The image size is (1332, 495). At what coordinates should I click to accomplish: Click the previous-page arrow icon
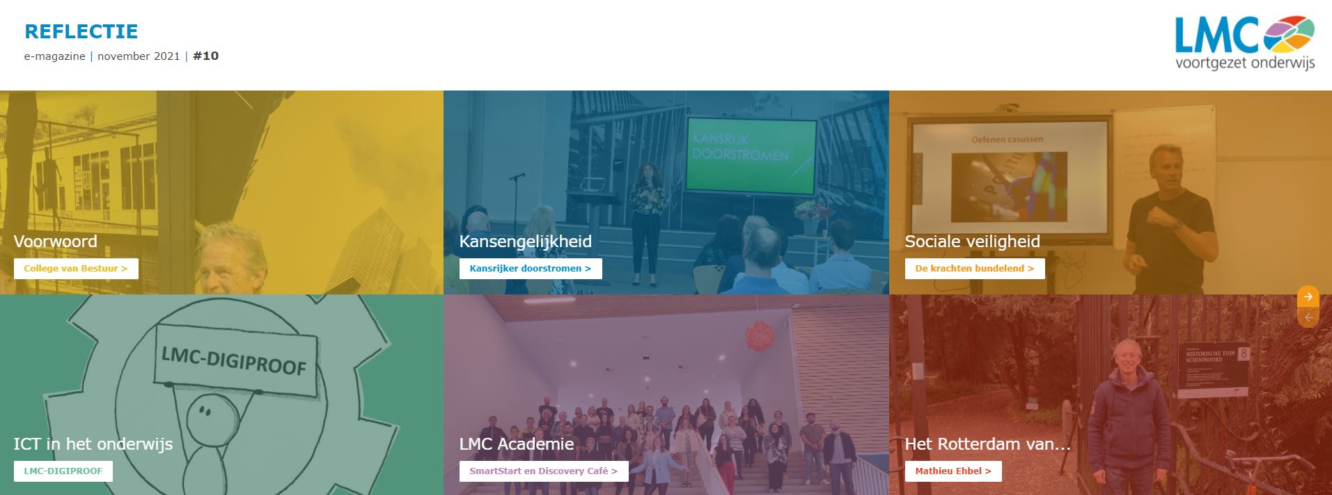click(x=1308, y=317)
